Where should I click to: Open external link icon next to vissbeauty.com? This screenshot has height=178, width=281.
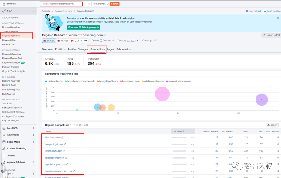[62, 137]
